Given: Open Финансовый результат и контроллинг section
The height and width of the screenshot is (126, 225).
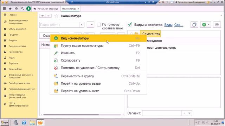Looking at the screenshot, I should tap(21, 76).
